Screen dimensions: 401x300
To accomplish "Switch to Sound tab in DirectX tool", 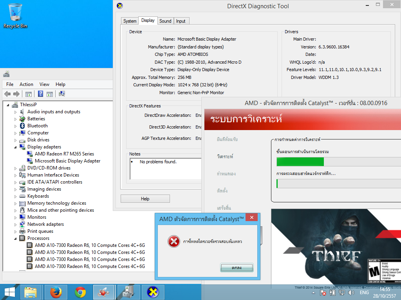I will [x=165, y=21].
